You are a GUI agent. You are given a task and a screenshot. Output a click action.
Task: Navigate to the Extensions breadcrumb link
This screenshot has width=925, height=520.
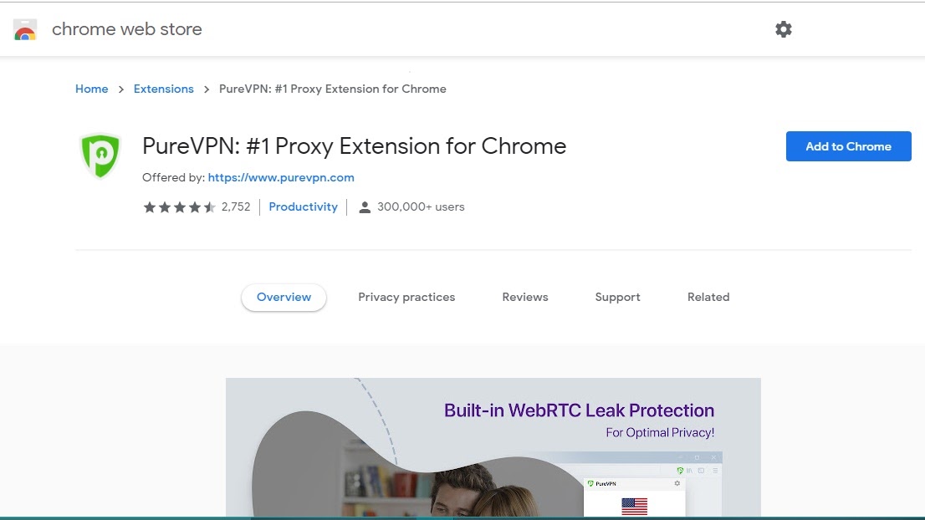(x=163, y=89)
